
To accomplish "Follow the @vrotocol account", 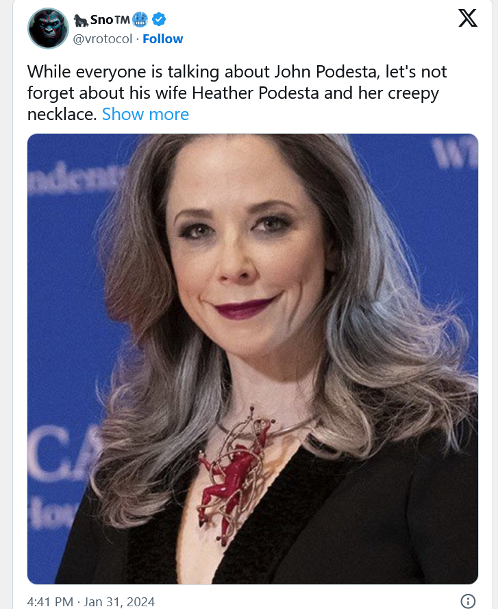I will (x=163, y=39).
